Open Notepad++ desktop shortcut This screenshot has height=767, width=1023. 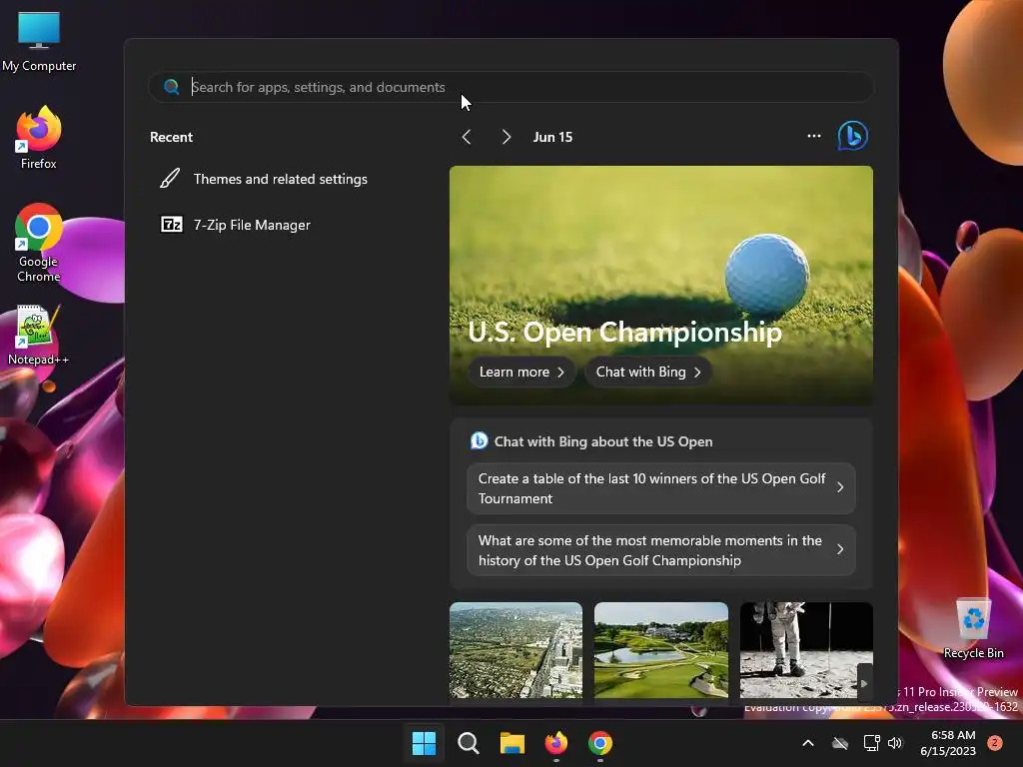(x=39, y=336)
